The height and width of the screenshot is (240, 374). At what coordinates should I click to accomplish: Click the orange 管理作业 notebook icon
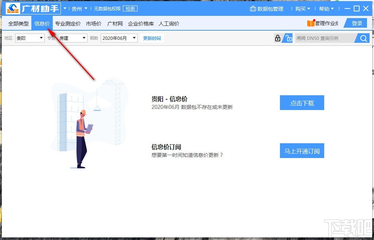312,23
